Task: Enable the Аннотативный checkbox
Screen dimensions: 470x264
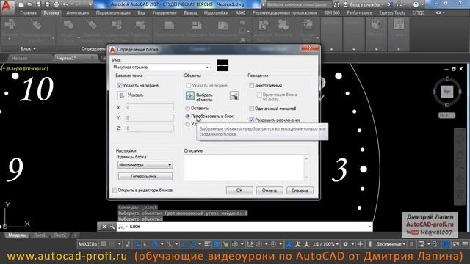Action: point(251,85)
